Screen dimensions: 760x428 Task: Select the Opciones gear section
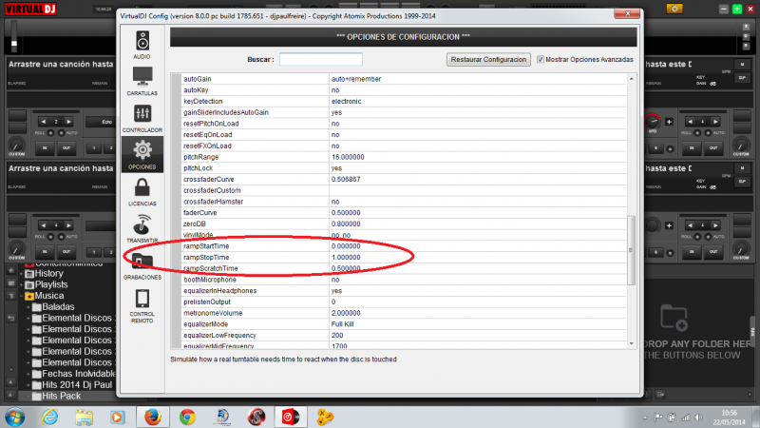click(142, 155)
